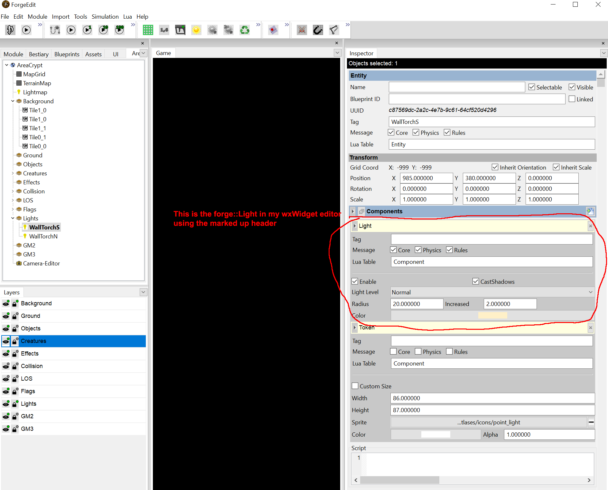Click the gray sun with grid icon
This screenshot has width=608, height=490.
[x=212, y=30]
